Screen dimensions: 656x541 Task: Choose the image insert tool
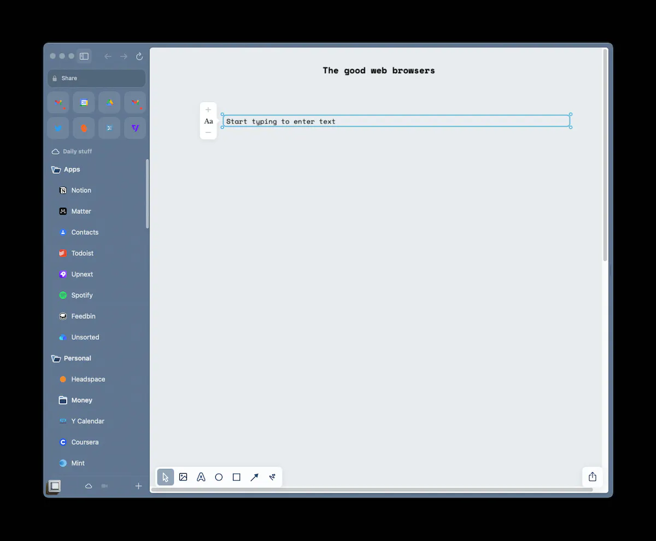point(183,477)
